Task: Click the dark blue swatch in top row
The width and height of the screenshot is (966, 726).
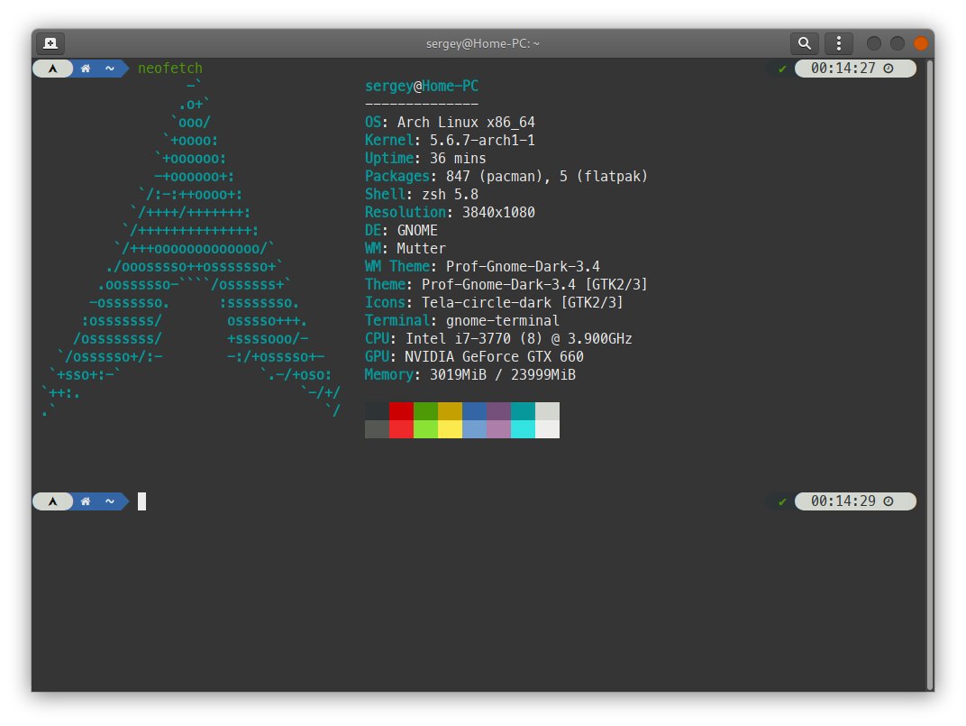Action: (474, 411)
